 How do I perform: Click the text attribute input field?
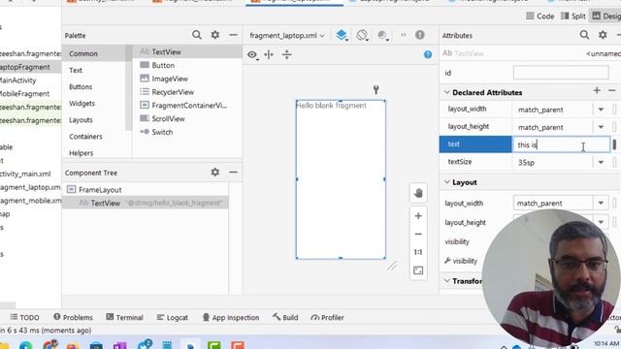tap(561, 144)
